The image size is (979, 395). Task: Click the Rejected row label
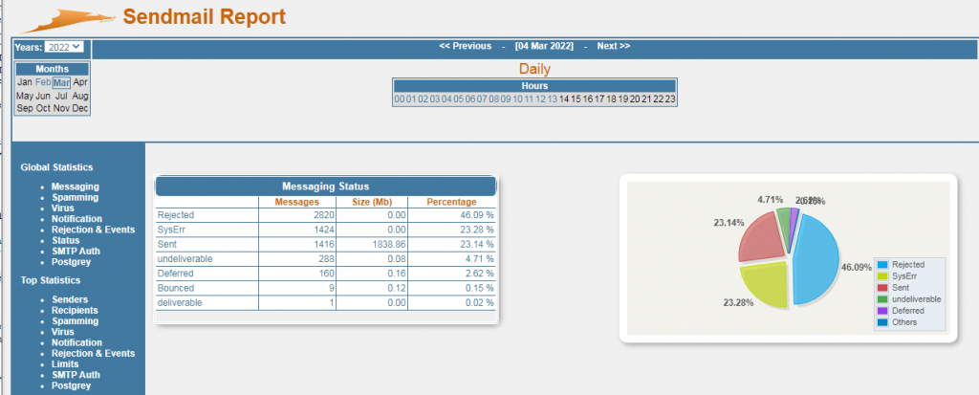(x=176, y=215)
